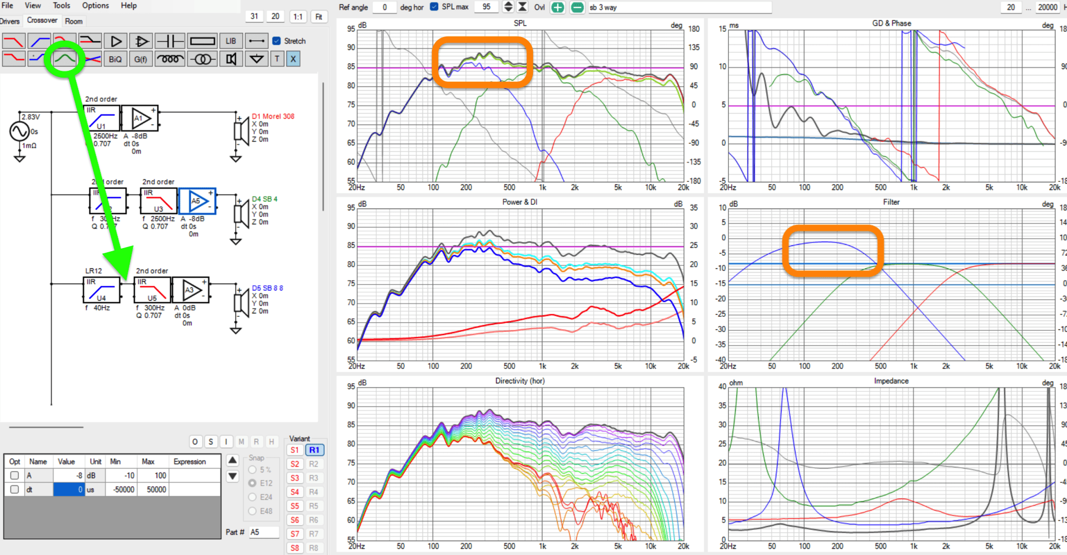The height and width of the screenshot is (555, 1067).
Task: Click the highlighted X toolbar button
Action: coord(293,58)
